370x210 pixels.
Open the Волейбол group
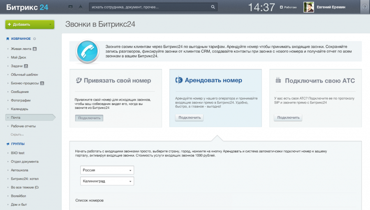[18, 196]
